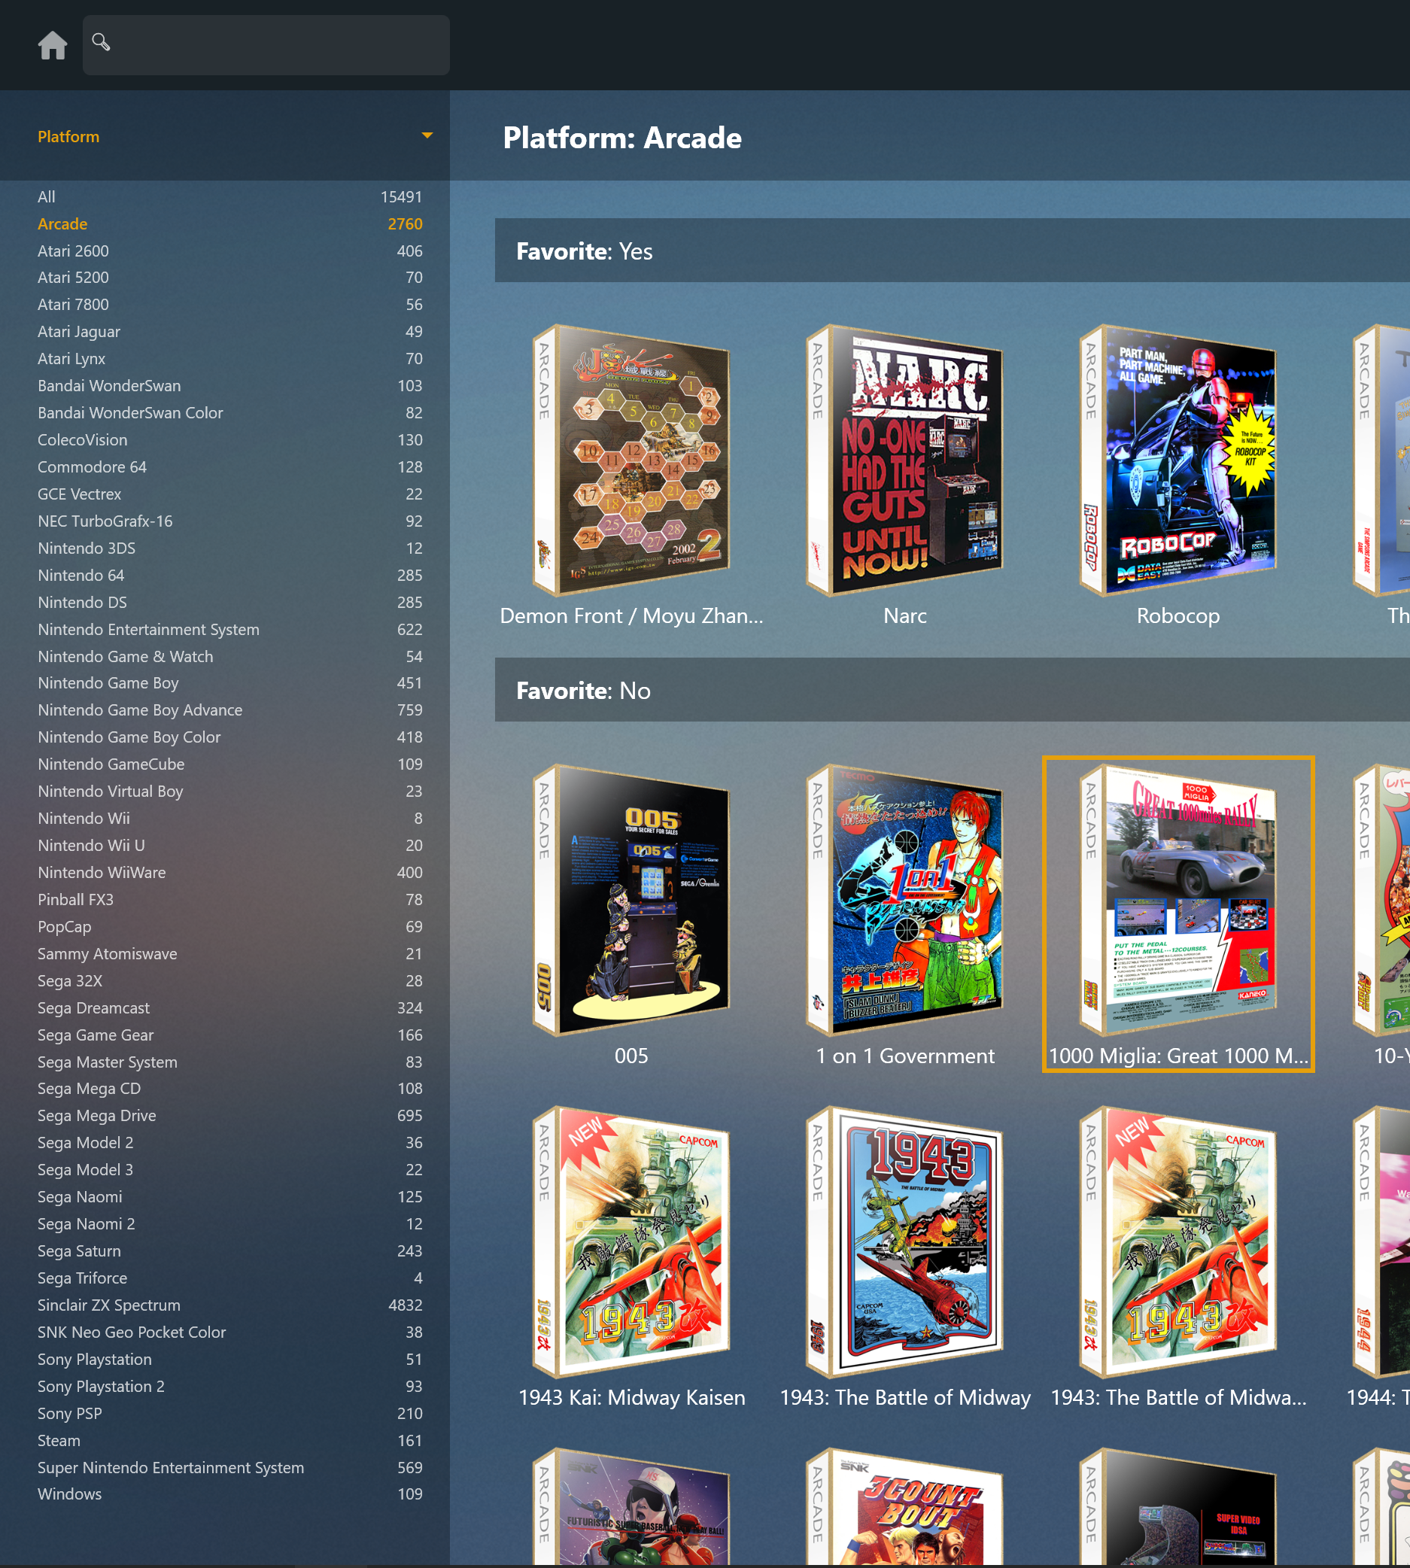Select Atari 5200 in the list
This screenshot has height=1568, width=1410.
point(230,278)
